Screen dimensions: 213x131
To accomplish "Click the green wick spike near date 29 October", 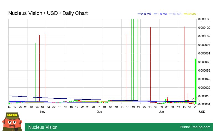I will (x=36, y=72).
